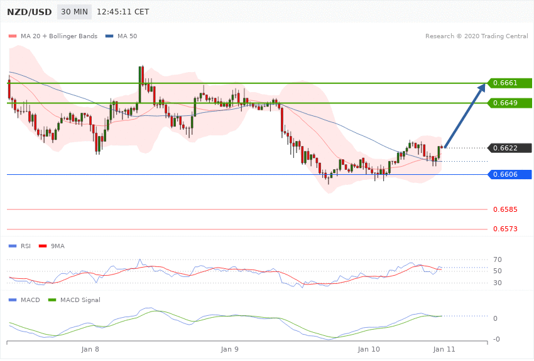Click the 0.6622 current price tag

(x=510, y=148)
